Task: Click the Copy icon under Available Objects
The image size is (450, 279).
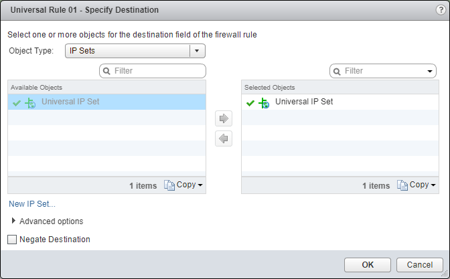Action: click(x=169, y=185)
